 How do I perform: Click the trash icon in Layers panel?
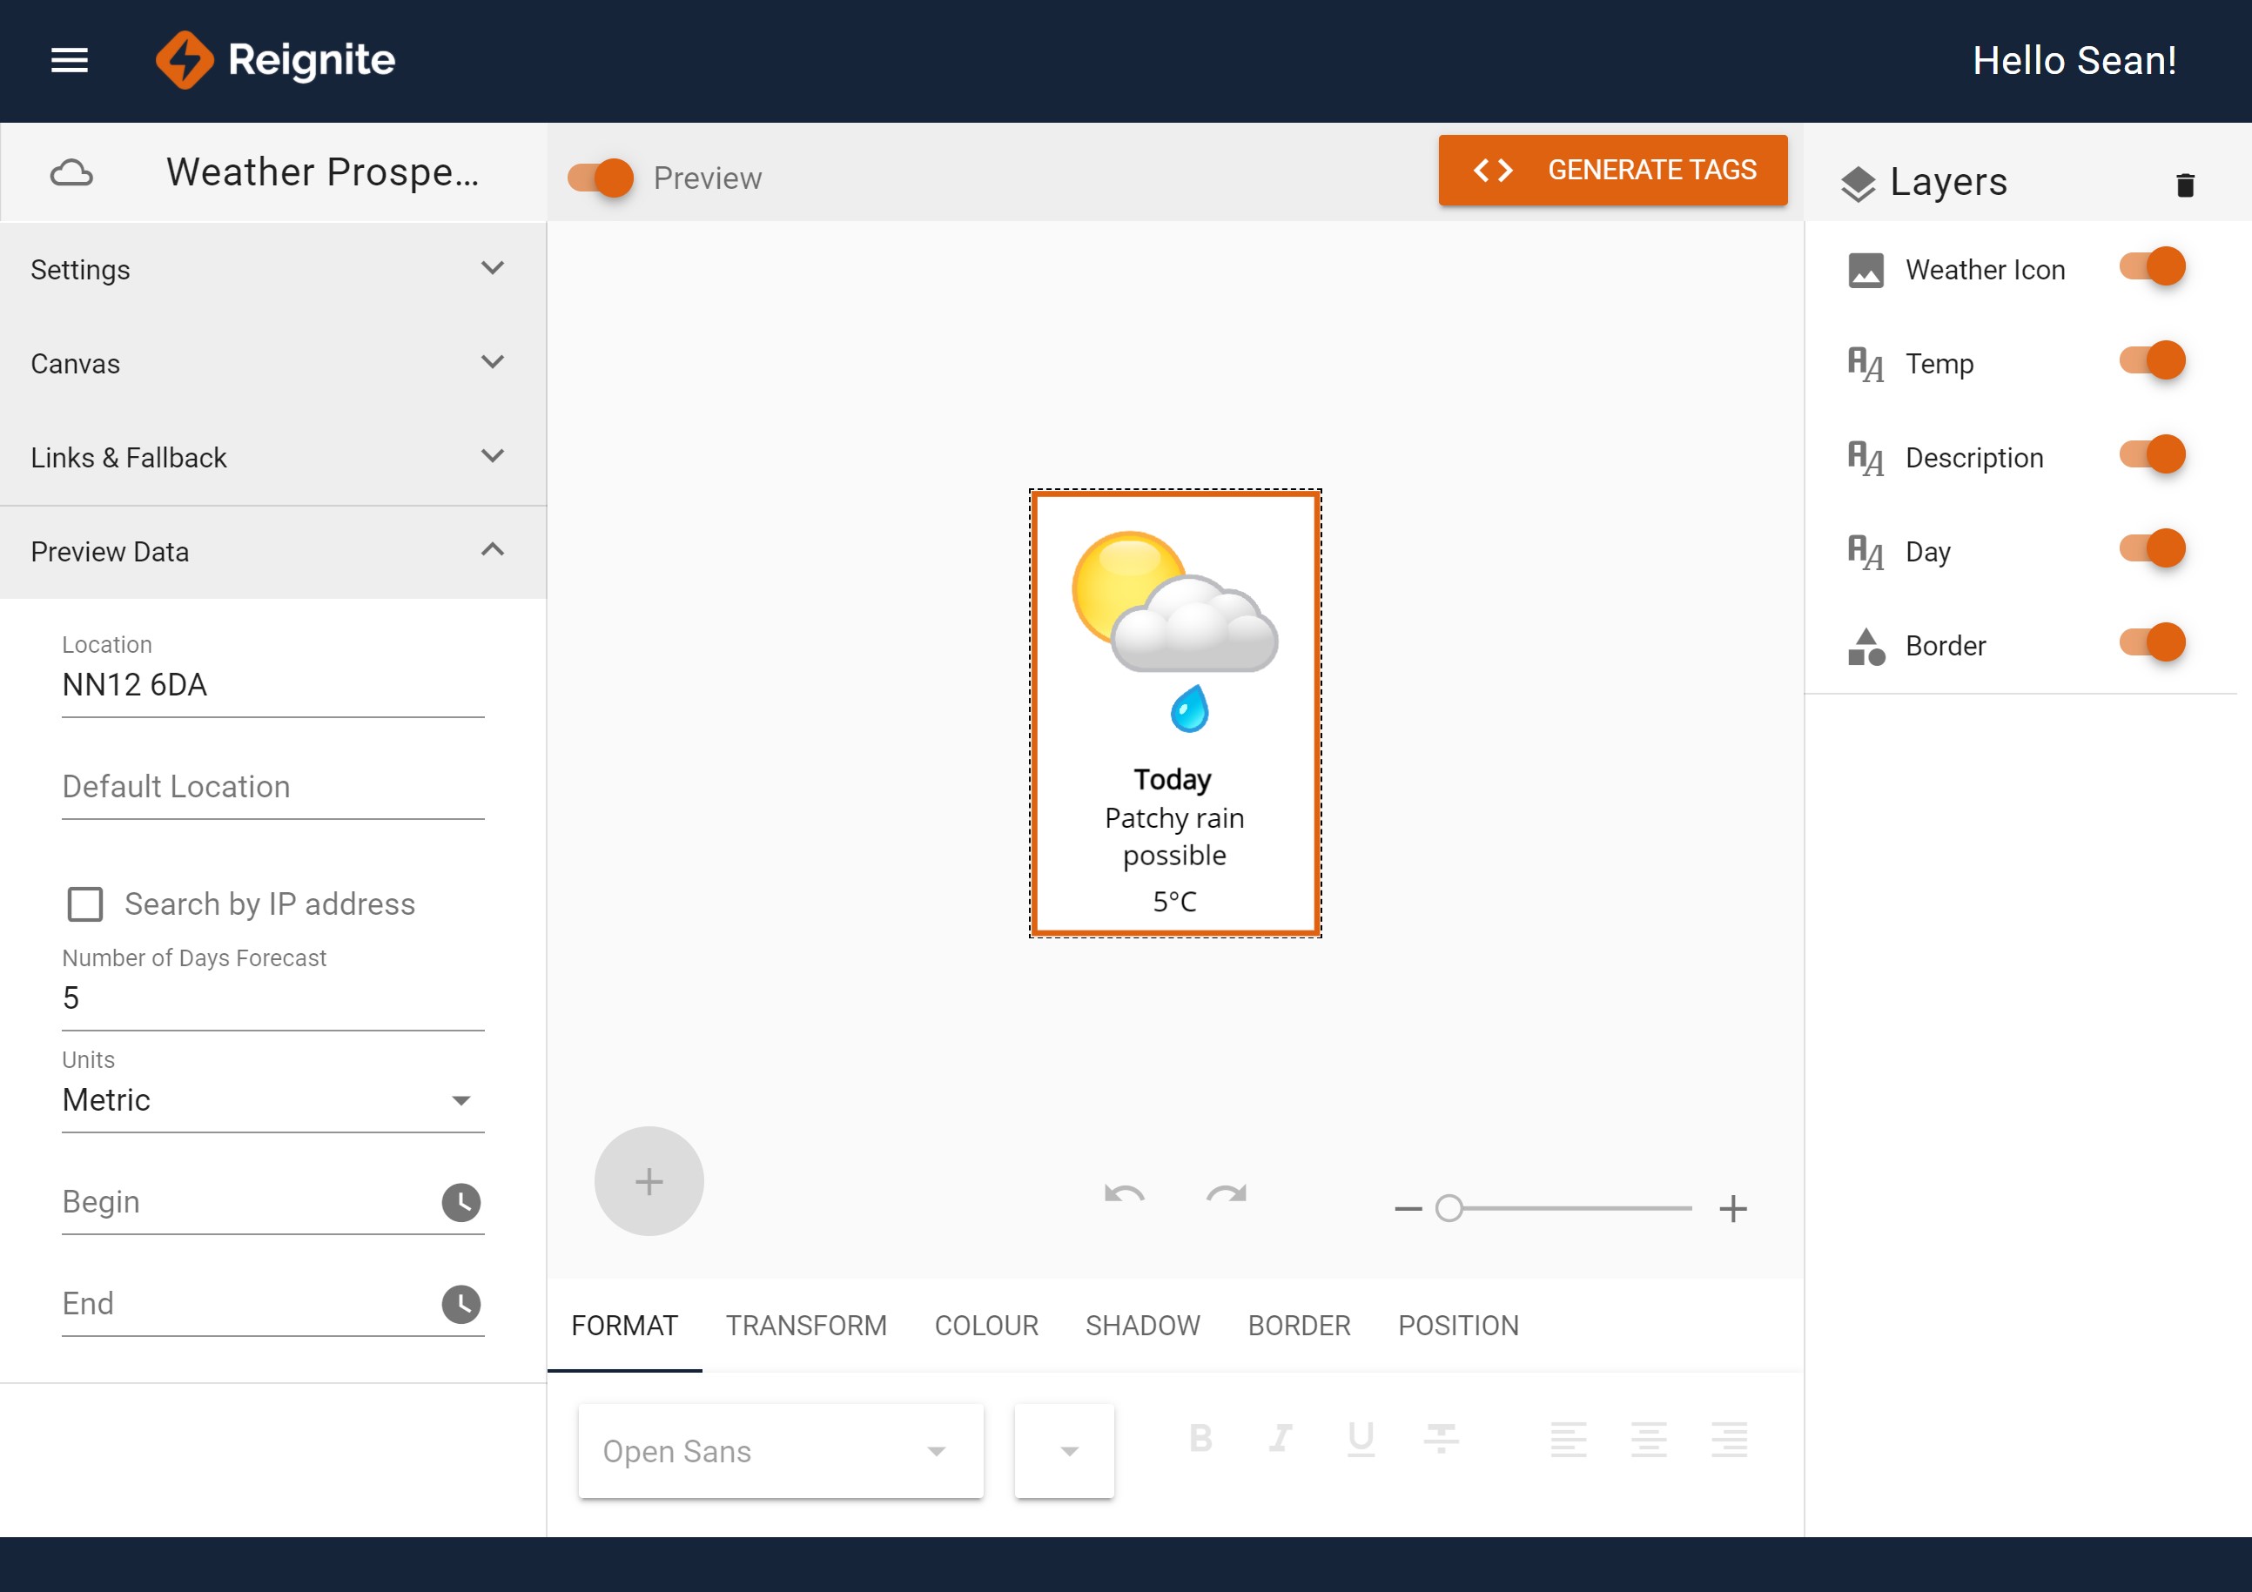[2184, 185]
